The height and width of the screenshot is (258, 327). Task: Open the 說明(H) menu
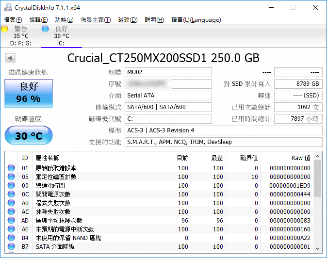tap(154, 20)
